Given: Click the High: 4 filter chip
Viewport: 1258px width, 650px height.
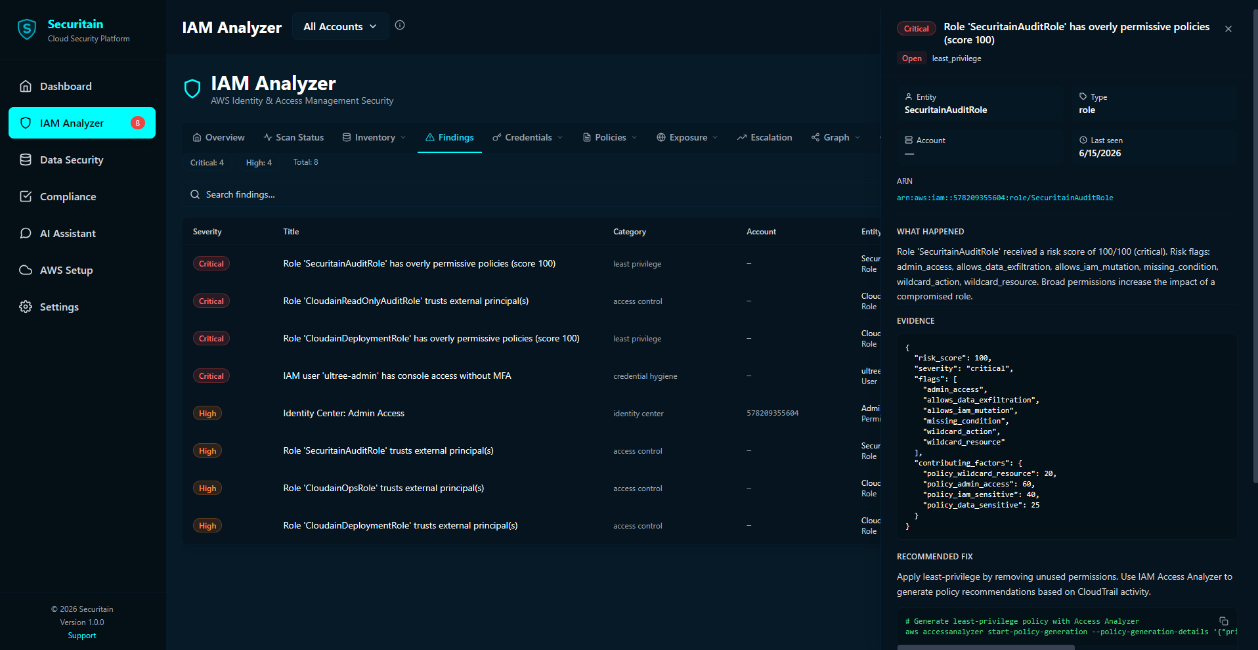Looking at the screenshot, I should click(x=259, y=162).
